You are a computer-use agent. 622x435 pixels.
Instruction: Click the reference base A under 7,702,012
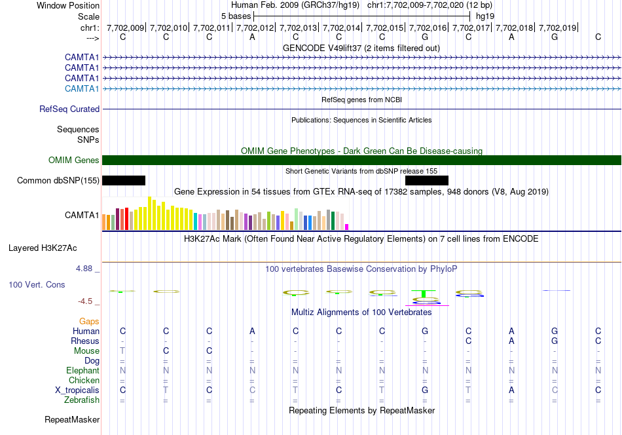pyautogui.click(x=252, y=37)
